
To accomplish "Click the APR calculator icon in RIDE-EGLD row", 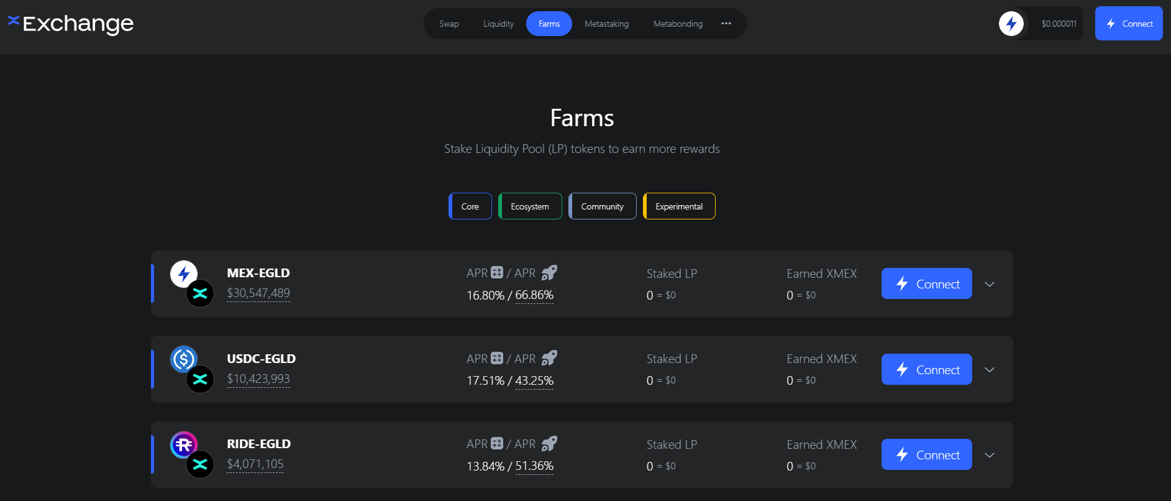I will coord(497,443).
